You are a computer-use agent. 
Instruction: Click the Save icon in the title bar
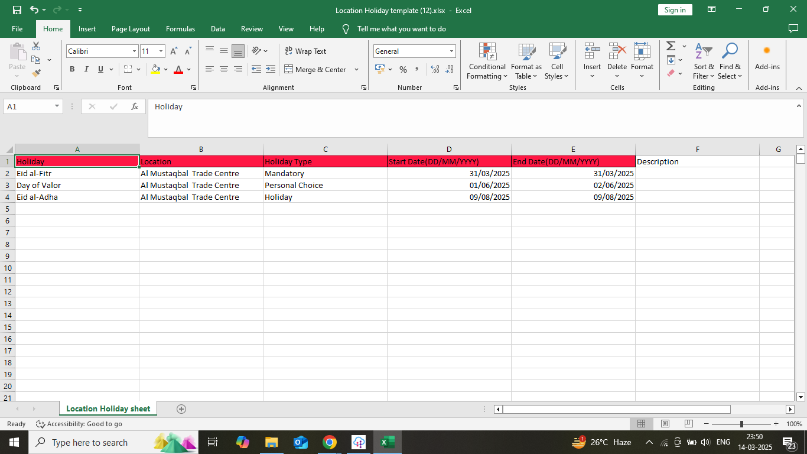coord(17,10)
